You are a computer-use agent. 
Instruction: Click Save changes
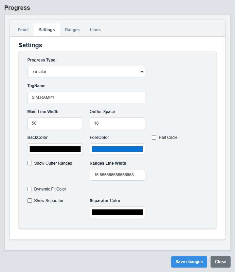[x=189, y=261]
